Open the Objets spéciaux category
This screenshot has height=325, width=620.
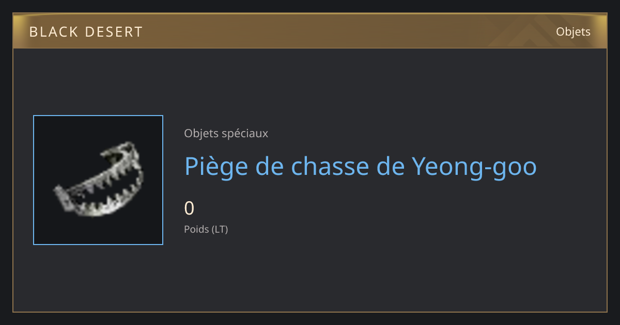(x=226, y=133)
